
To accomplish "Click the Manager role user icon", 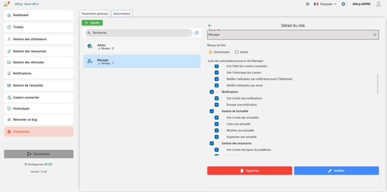I will coord(90,61).
